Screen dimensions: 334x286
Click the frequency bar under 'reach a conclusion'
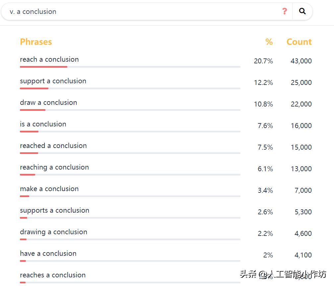pos(130,67)
